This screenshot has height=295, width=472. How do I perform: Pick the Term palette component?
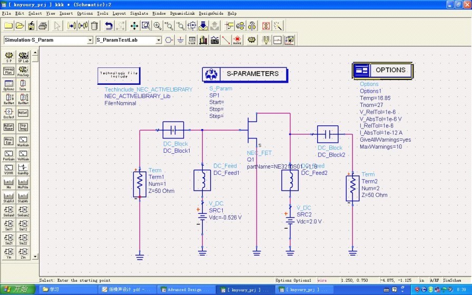tap(23, 85)
